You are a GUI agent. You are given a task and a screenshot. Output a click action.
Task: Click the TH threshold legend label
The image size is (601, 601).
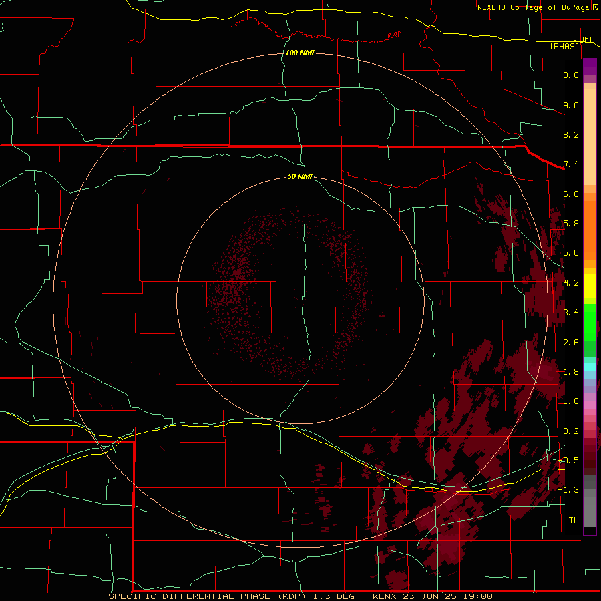[x=574, y=520]
